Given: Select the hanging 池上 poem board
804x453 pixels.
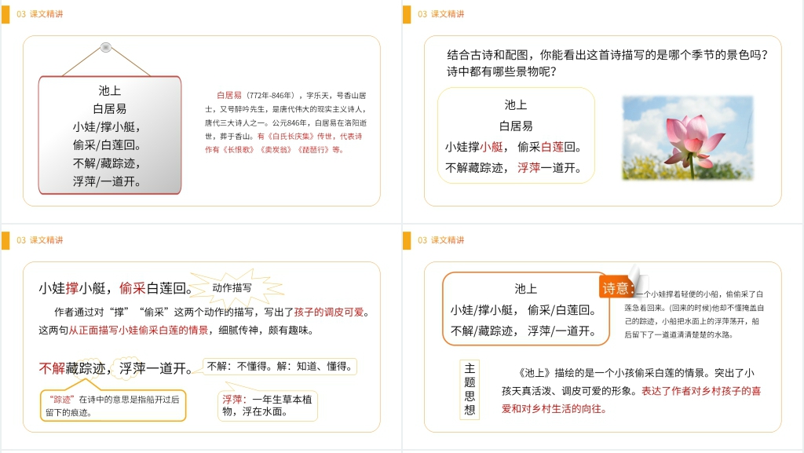Looking at the screenshot, I should click(x=109, y=135).
